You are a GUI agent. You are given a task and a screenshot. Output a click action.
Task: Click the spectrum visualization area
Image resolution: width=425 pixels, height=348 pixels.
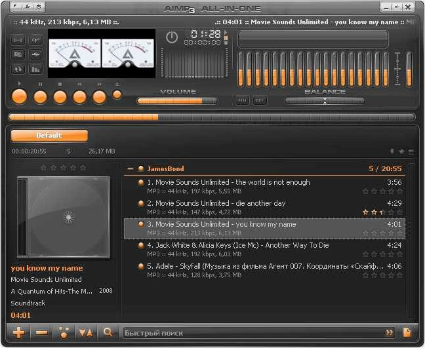pyautogui.click(x=194, y=64)
